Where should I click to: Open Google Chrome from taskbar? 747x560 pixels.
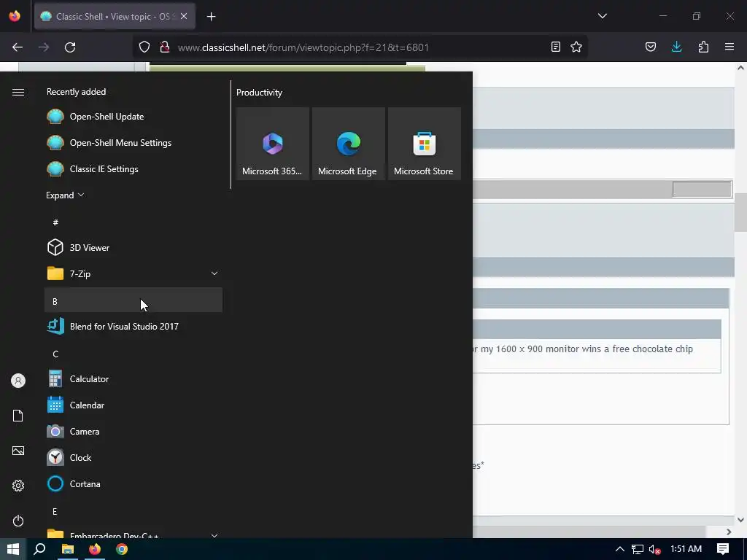122,549
